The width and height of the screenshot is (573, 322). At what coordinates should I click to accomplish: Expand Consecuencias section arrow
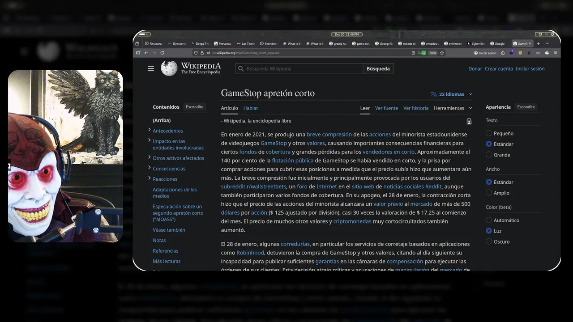[149, 168]
